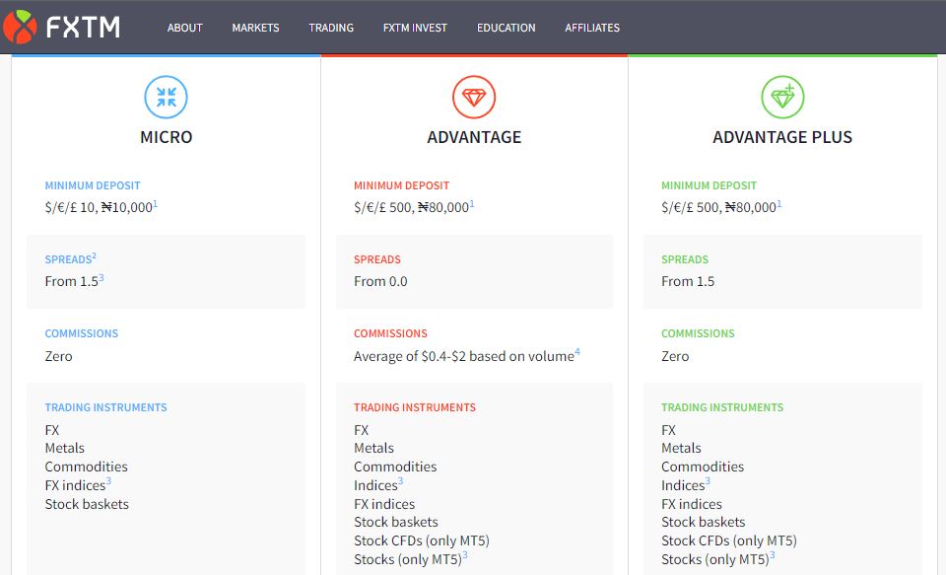The height and width of the screenshot is (575, 946).
Task: Click Micro's 'TRADING INSTRUMENTS' label
Action: pos(105,407)
